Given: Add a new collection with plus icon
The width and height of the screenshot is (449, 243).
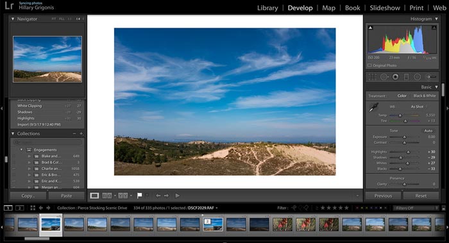Looking at the screenshot, I should tap(81, 133).
